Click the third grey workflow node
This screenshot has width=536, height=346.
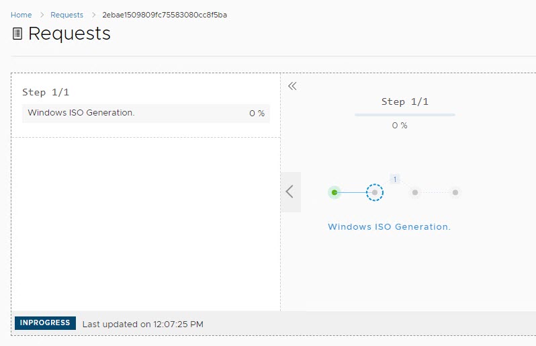point(415,192)
